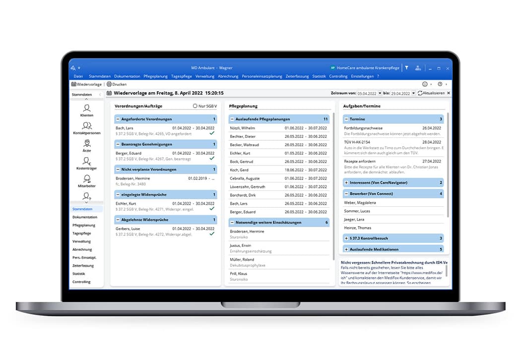
Task: Open the Kostenträger sidebar icon
Action: [x=87, y=162]
